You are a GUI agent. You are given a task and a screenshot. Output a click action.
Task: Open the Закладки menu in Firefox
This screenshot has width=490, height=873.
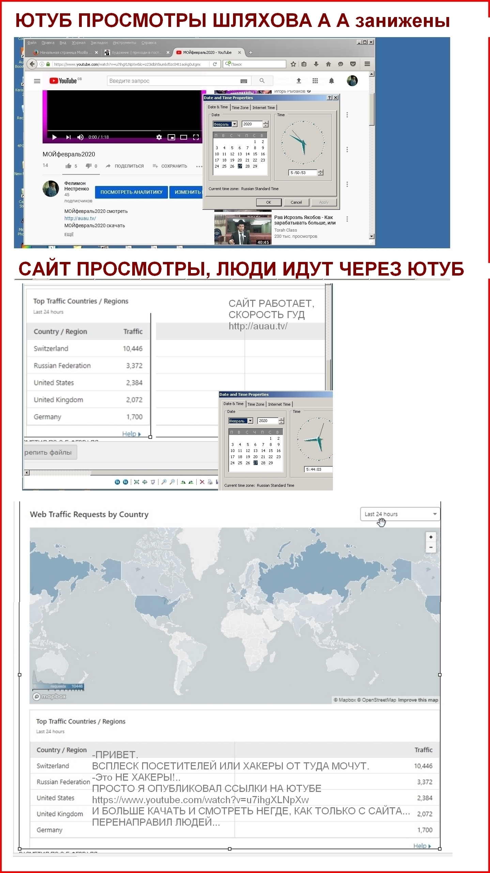99,43
